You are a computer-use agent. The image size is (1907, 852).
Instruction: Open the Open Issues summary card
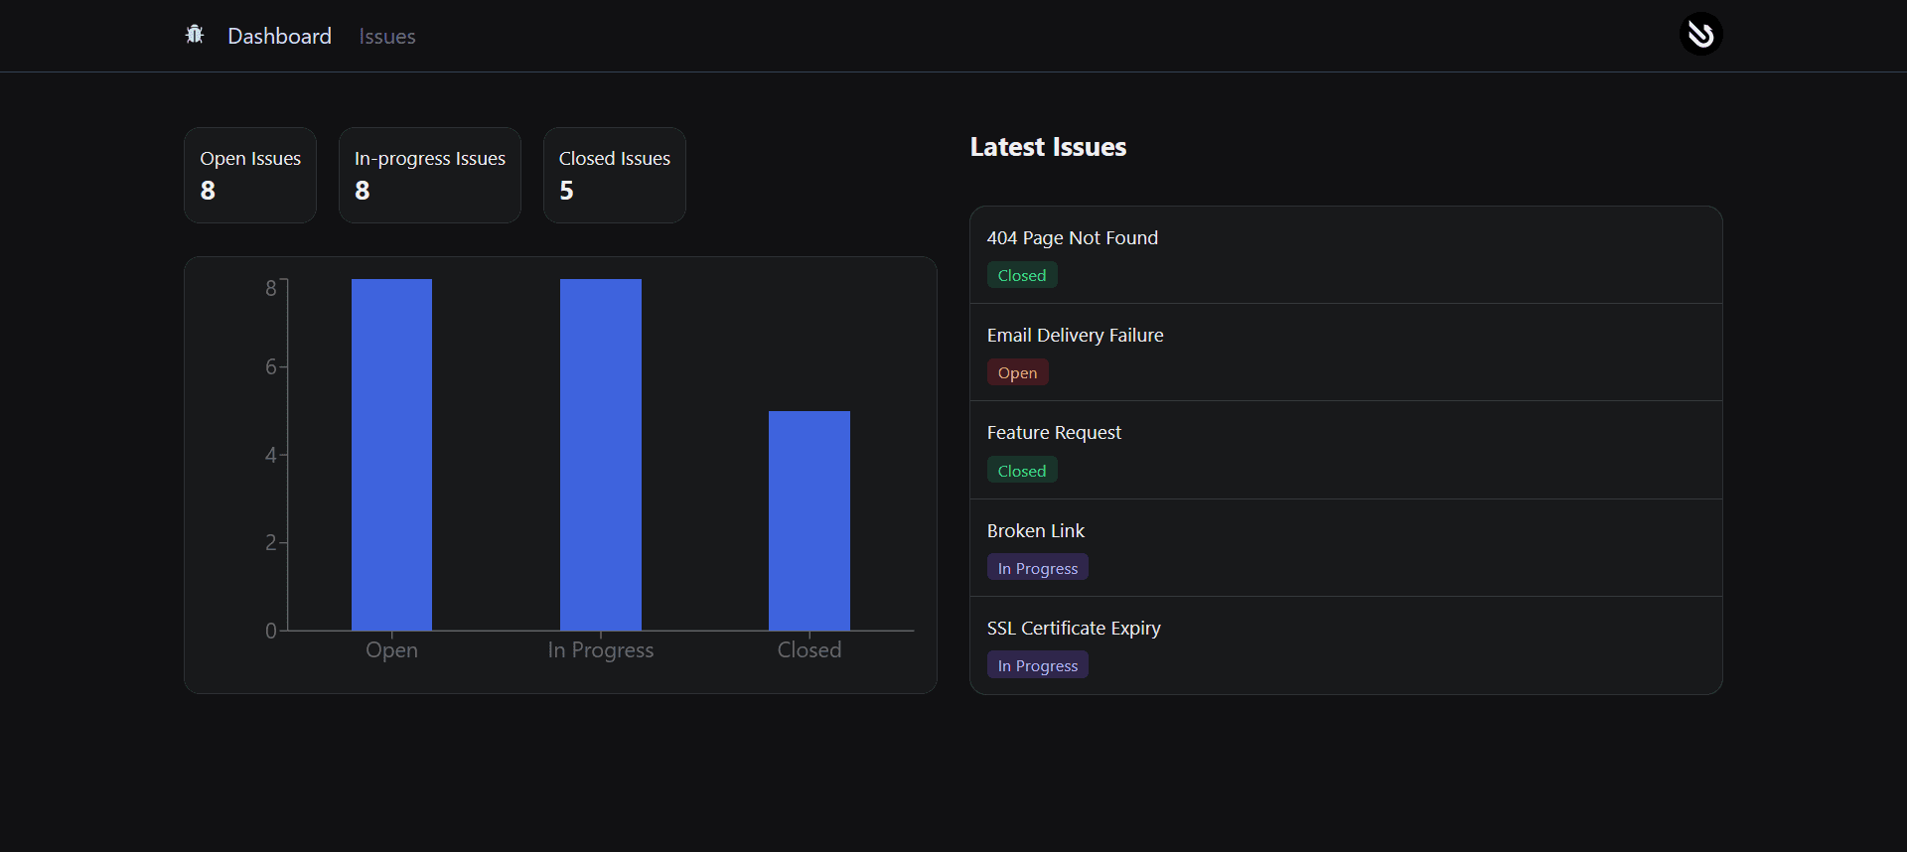250,175
